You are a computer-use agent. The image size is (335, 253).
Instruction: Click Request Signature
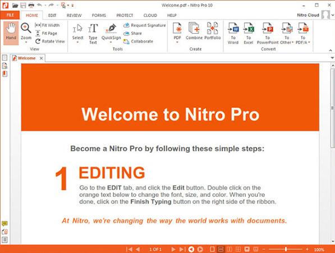[x=145, y=25]
